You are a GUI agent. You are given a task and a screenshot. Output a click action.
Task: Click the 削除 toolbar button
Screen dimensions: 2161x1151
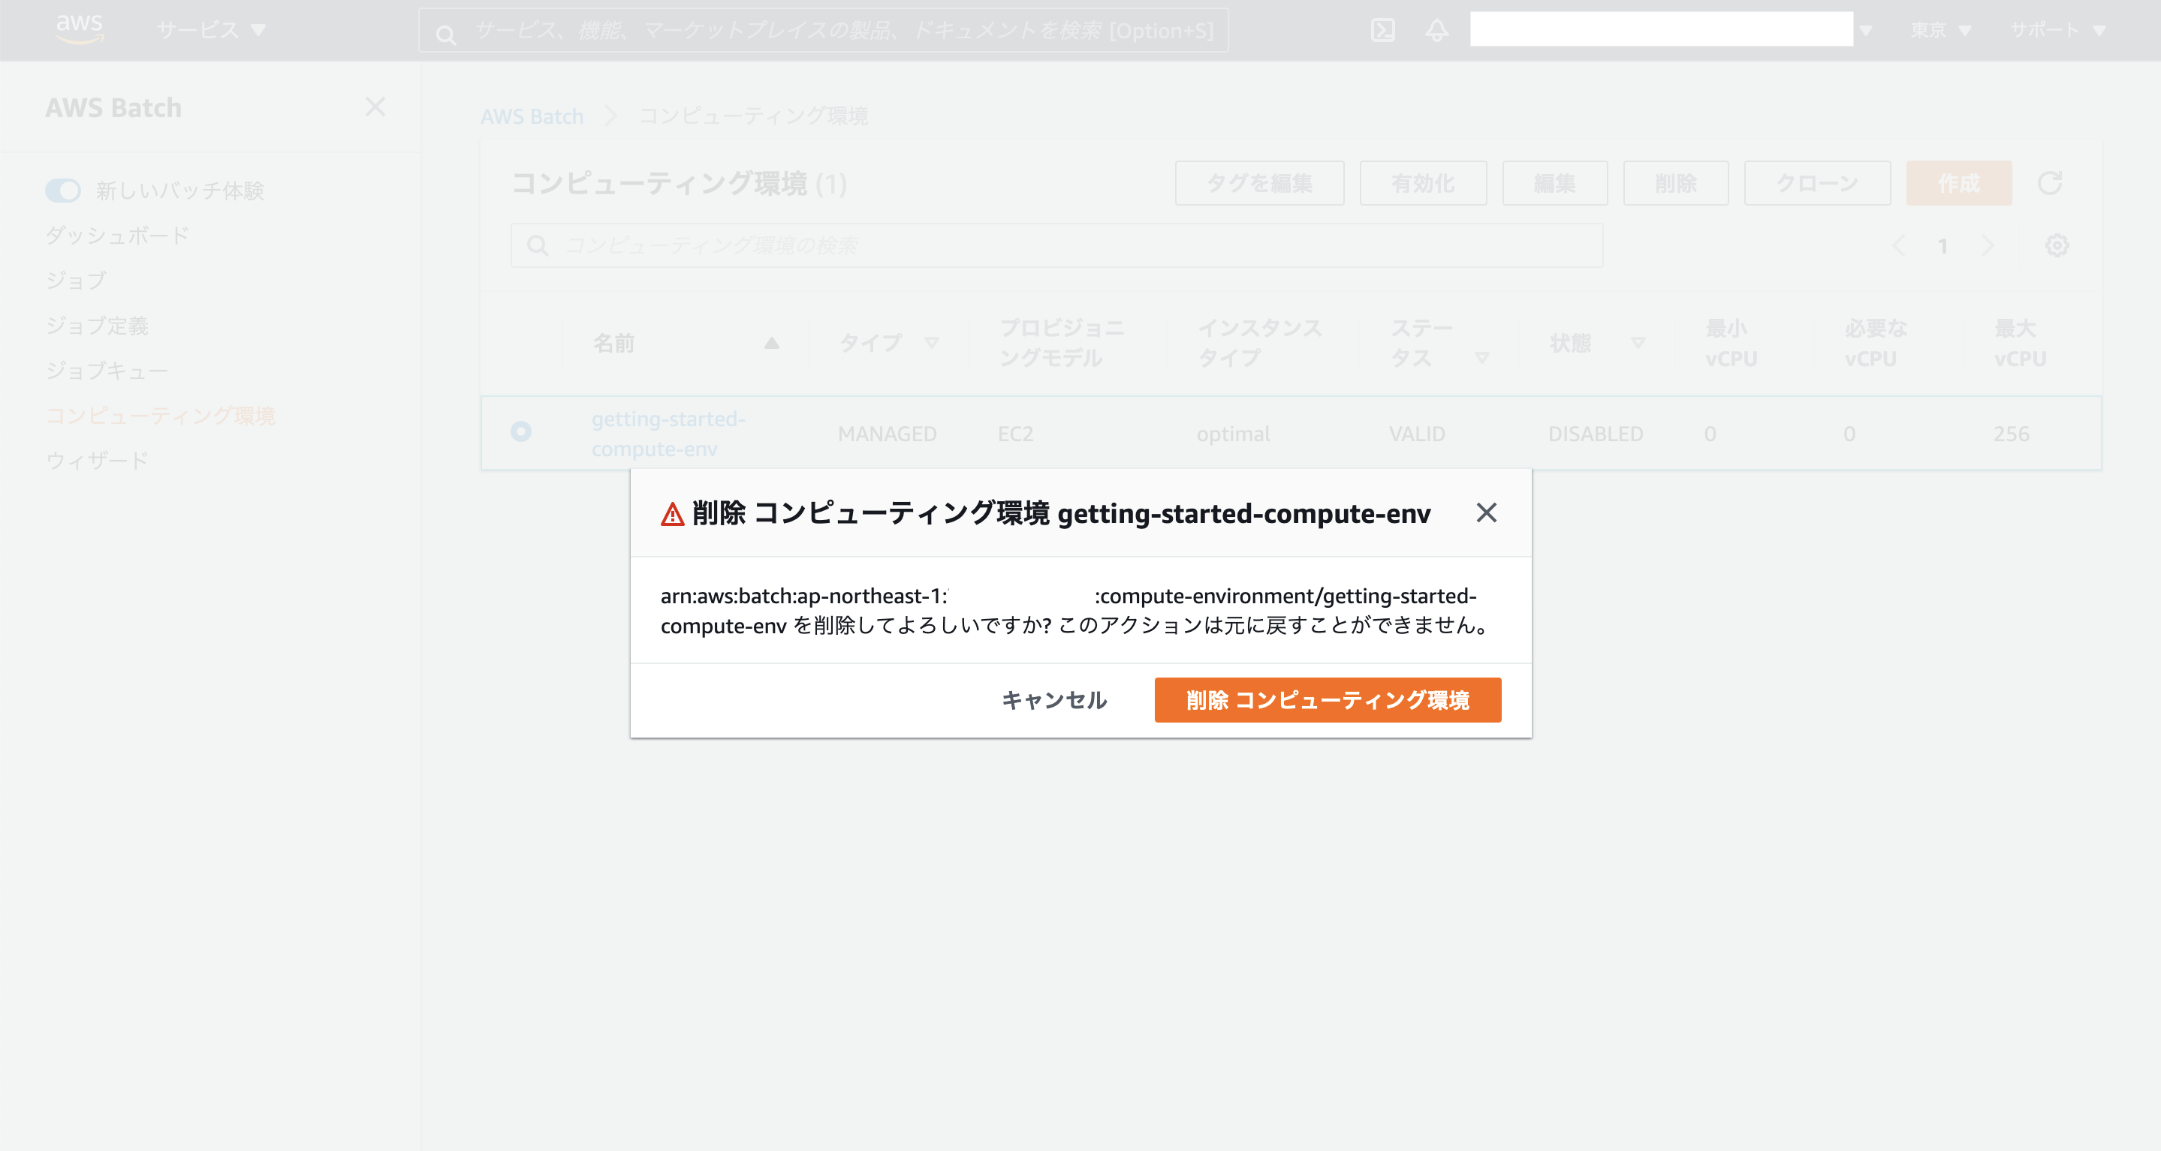click(1675, 183)
